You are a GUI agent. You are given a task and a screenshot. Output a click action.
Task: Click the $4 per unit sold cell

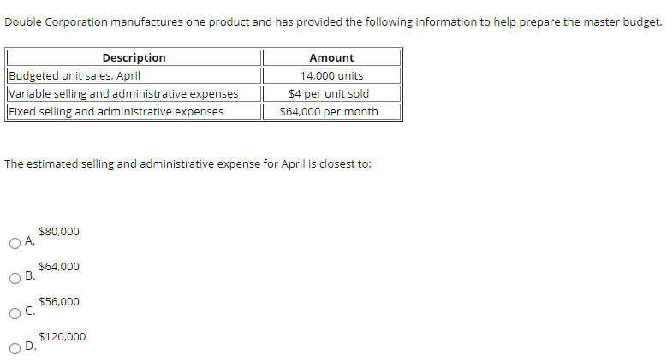332,93
